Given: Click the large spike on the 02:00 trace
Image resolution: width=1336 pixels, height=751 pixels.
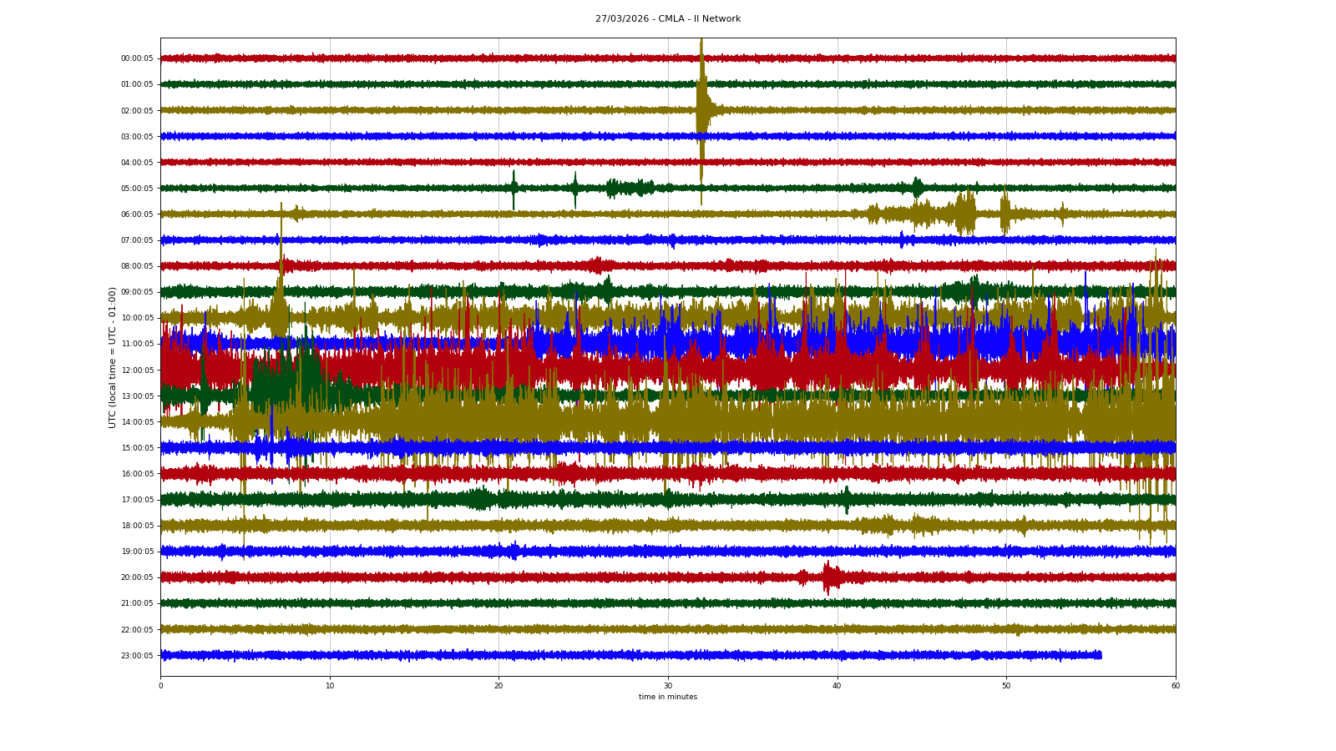Looking at the screenshot, I should coord(701,108).
